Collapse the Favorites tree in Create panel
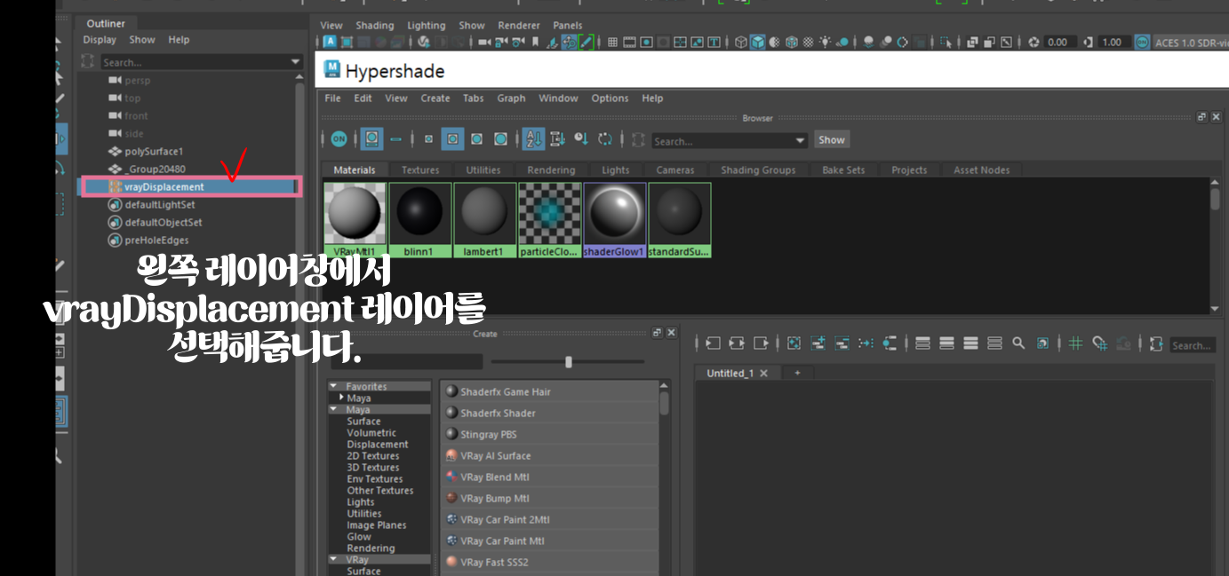Image resolution: width=1229 pixels, height=576 pixels. click(x=333, y=386)
